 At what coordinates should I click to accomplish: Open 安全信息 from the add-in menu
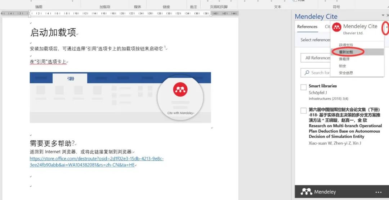(x=346, y=73)
